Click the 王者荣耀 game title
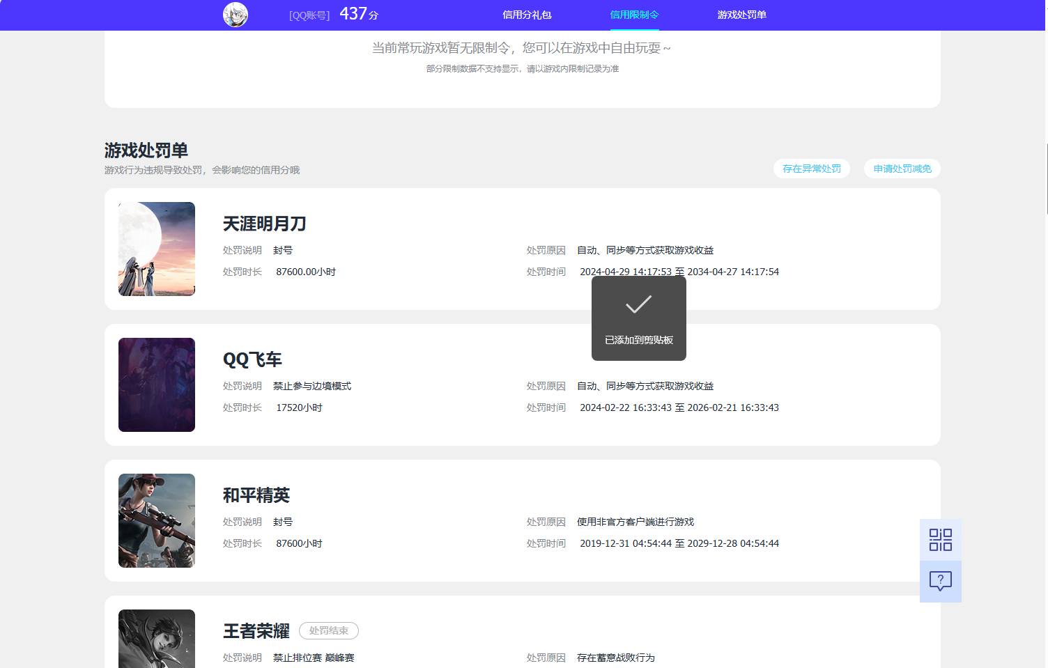This screenshot has width=1048, height=668. (256, 631)
